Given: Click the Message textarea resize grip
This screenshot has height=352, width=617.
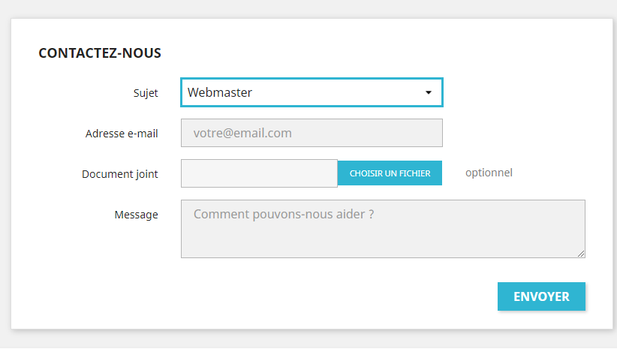Looking at the screenshot, I should pyautogui.click(x=581, y=254).
